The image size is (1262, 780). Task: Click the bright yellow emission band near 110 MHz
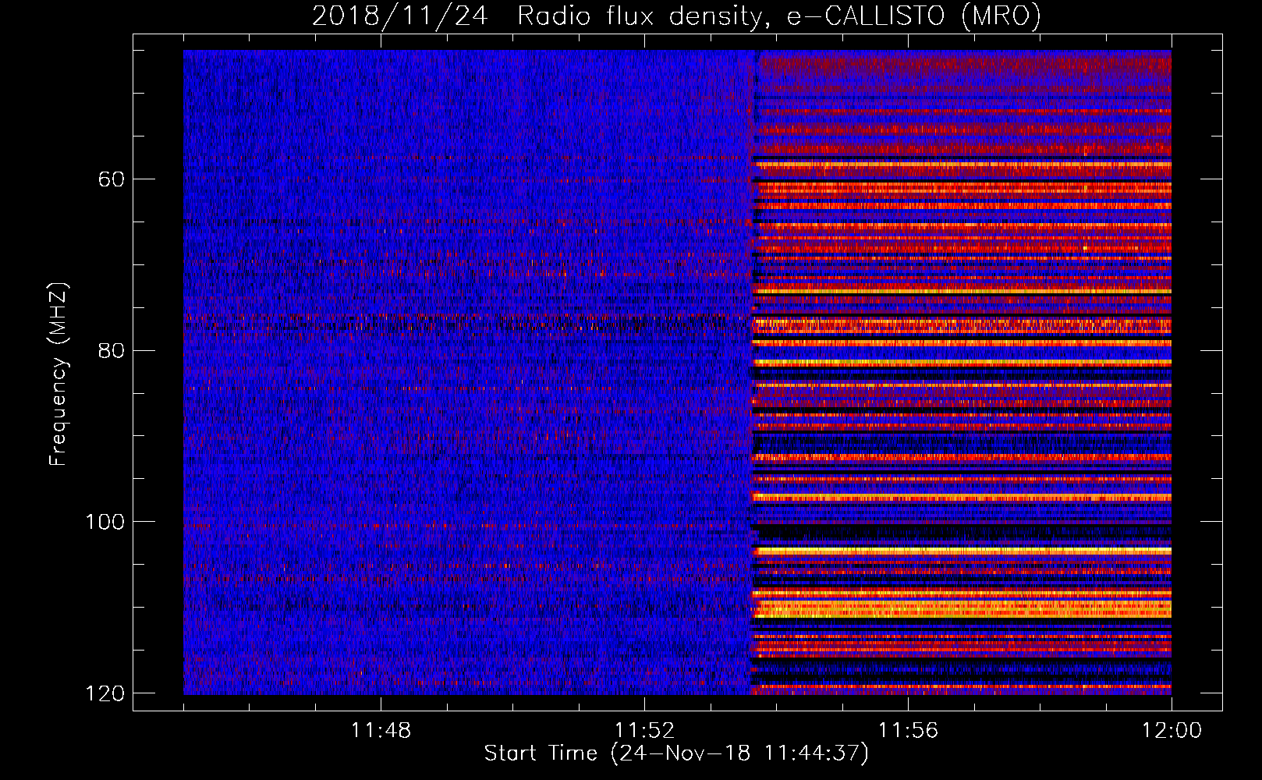click(x=962, y=608)
